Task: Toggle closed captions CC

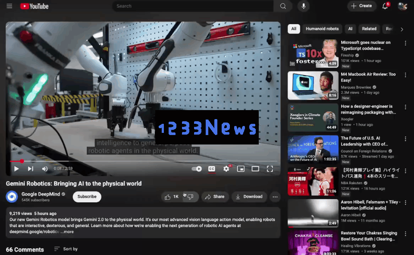Action: tap(211, 169)
